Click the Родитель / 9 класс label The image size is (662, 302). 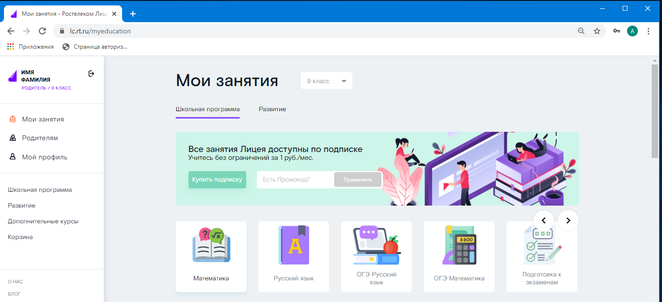coord(46,88)
